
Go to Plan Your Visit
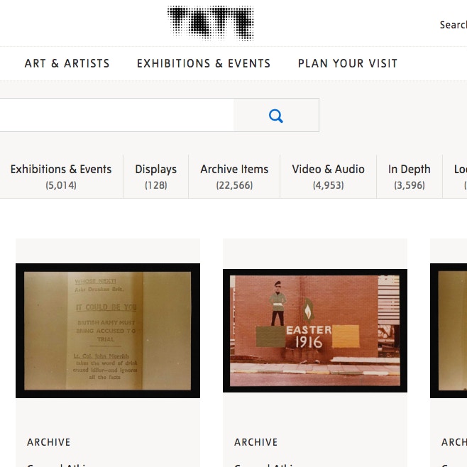[x=348, y=63]
